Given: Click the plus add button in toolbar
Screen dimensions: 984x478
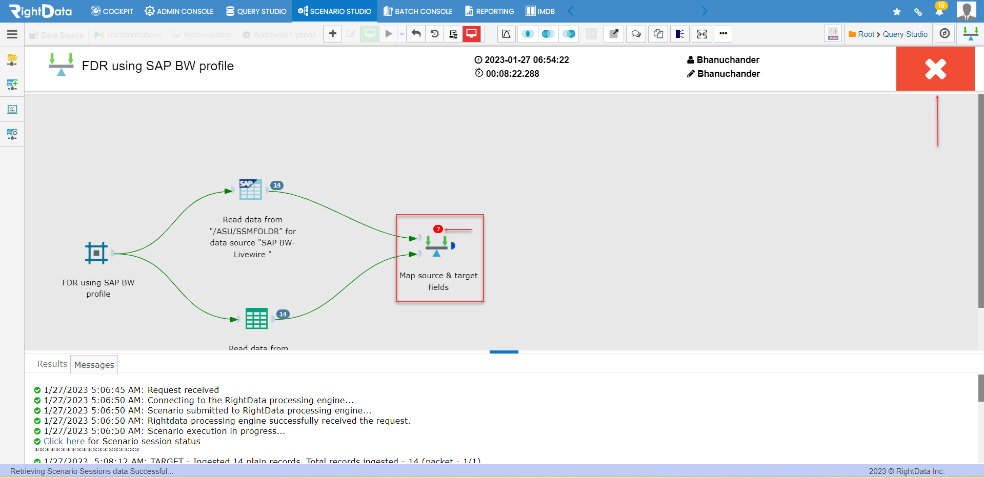Looking at the screenshot, I should click(333, 34).
